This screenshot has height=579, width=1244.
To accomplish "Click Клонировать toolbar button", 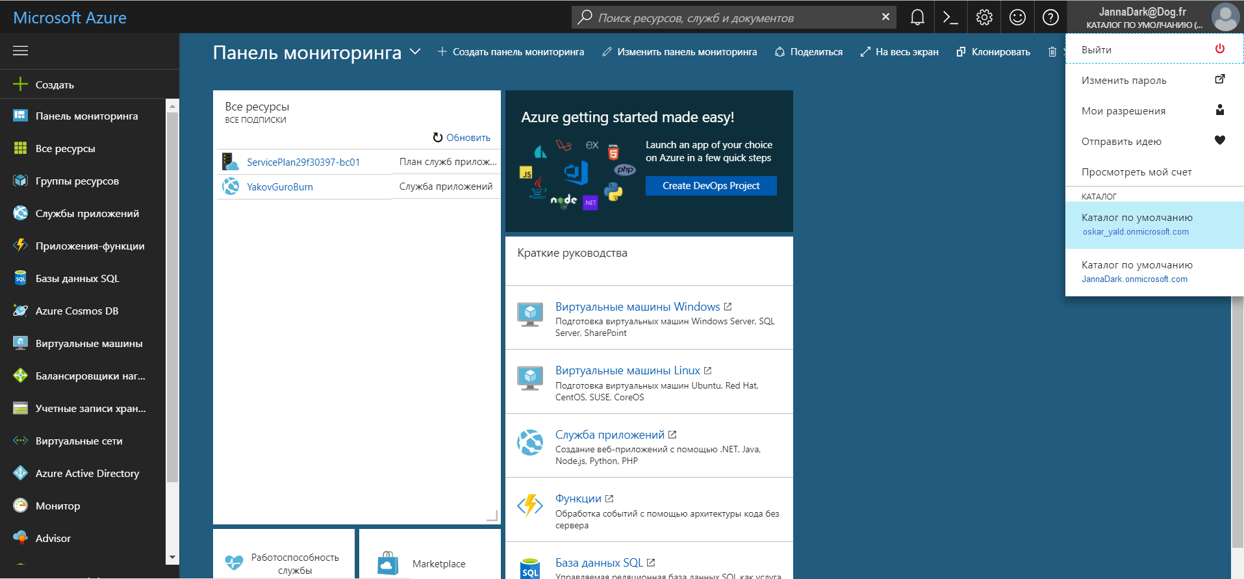I will 993,51.
